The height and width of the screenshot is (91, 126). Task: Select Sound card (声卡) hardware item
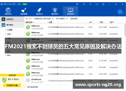click(x=9, y=56)
